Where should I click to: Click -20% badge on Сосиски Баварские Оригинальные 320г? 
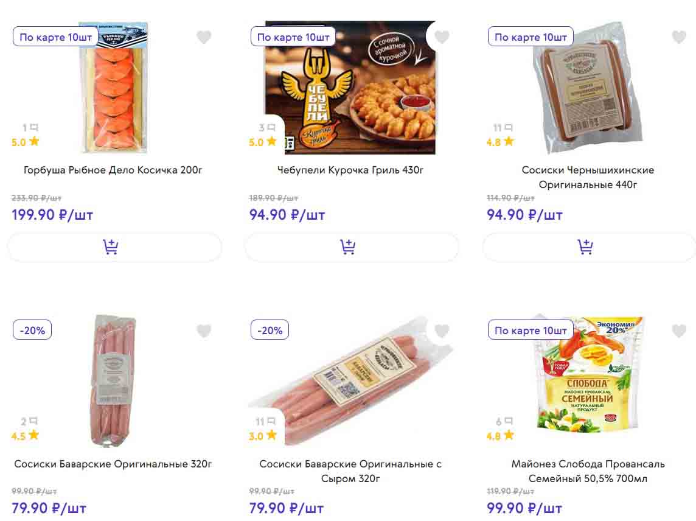click(33, 330)
